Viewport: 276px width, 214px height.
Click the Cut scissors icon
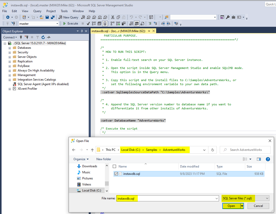(x=113, y=17)
